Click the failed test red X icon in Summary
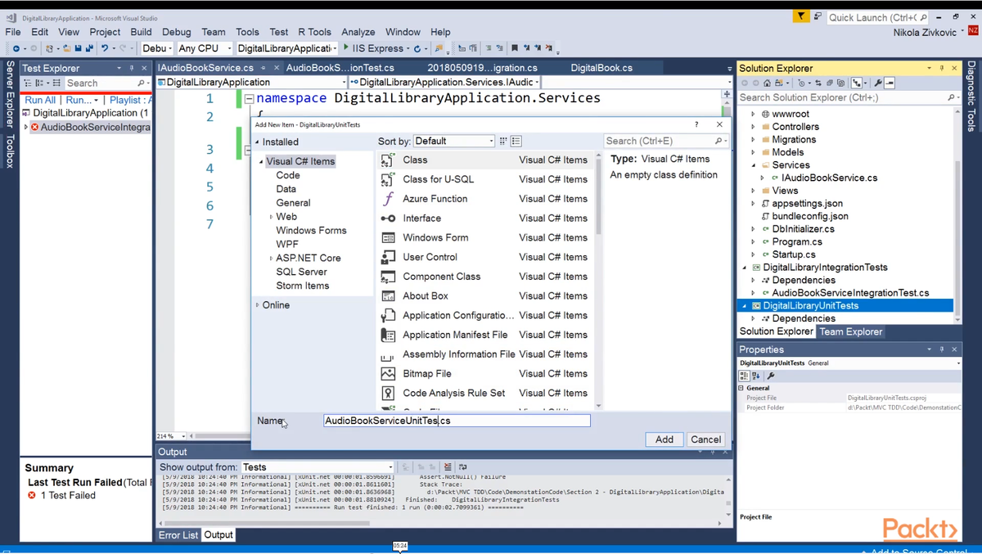Screen dimensions: 982x554 [32, 495]
